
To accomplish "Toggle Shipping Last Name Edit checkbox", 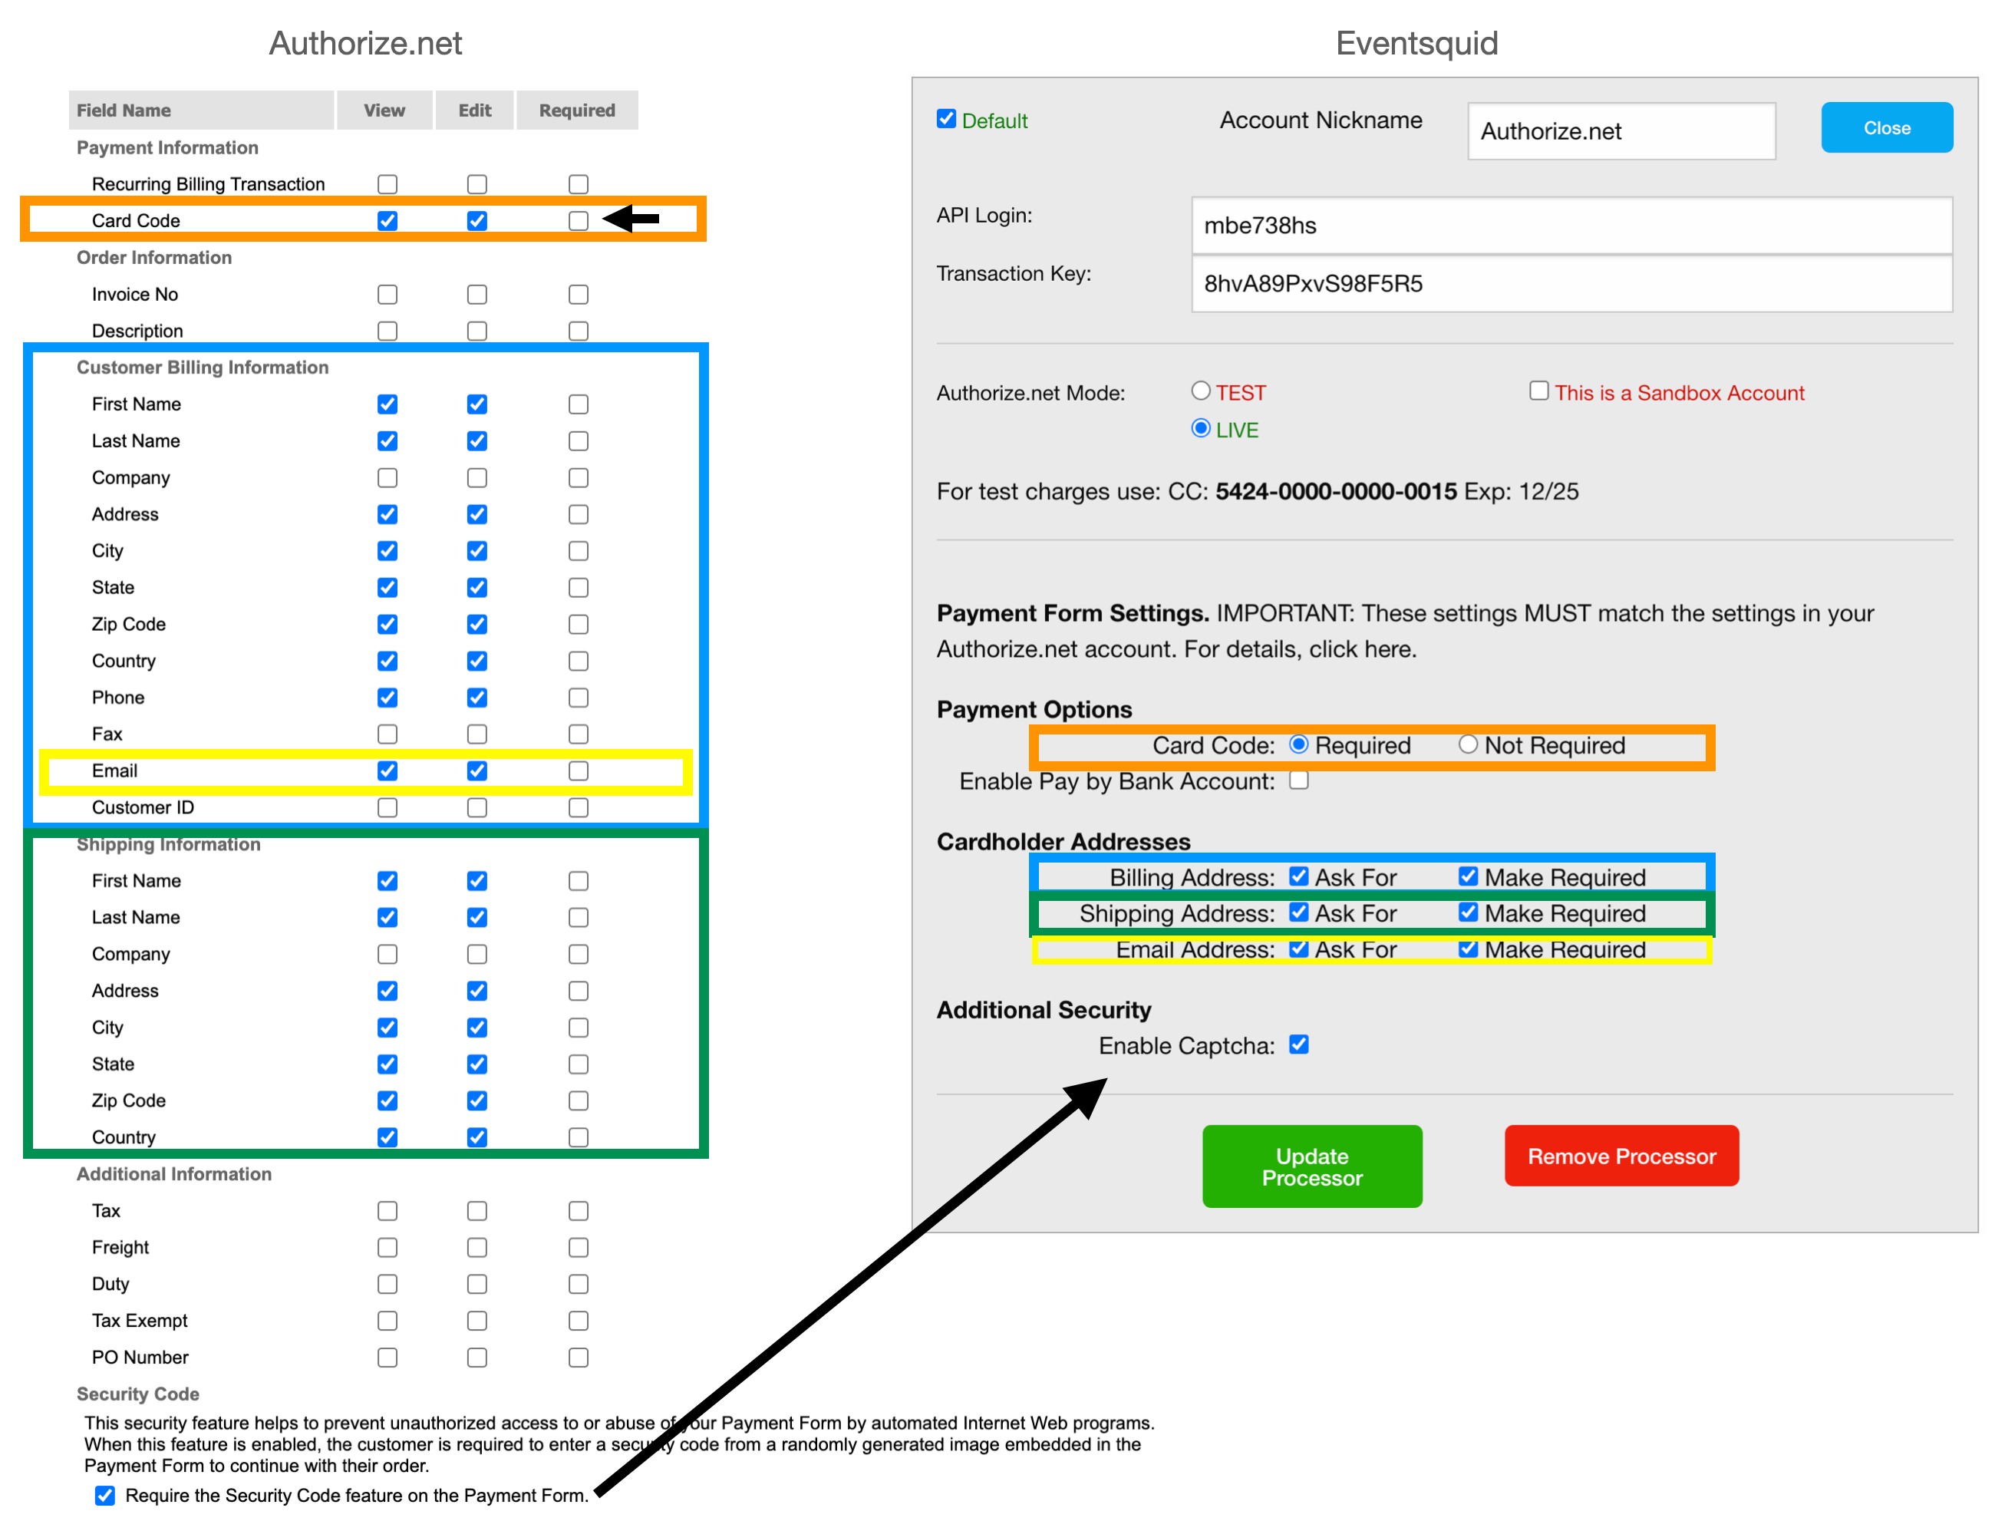I will pyautogui.click(x=476, y=917).
